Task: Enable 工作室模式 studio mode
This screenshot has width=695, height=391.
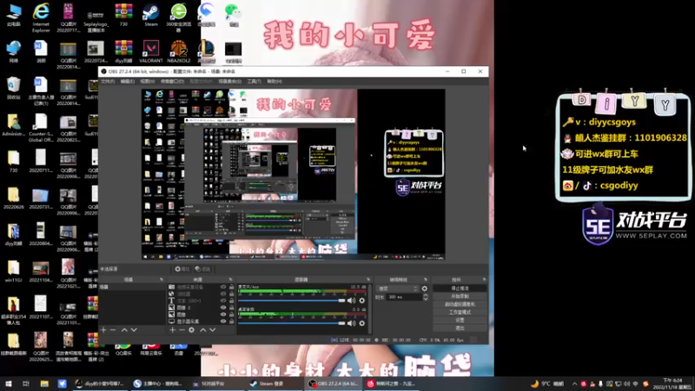Action: point(460,312)
